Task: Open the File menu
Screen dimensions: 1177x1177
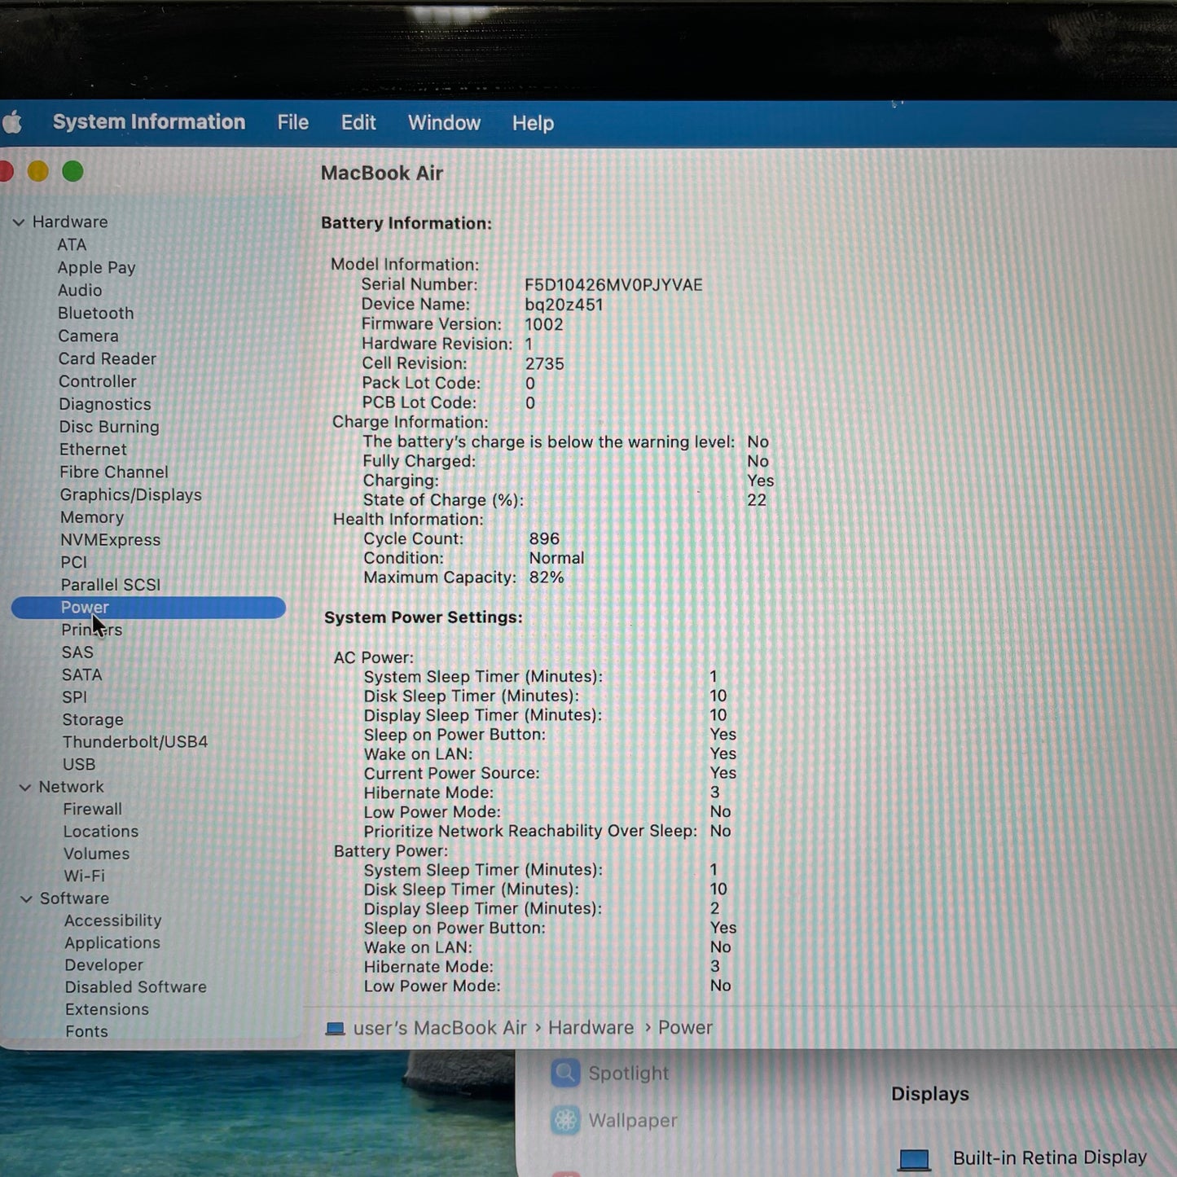Action: pyautogui.click(x=292, y=123)
